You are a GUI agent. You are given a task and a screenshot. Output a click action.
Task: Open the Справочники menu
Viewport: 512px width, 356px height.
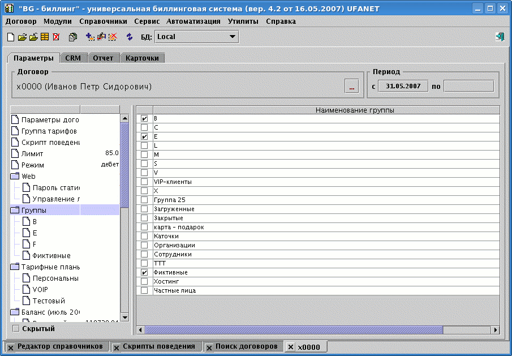[x=103, y=21]
